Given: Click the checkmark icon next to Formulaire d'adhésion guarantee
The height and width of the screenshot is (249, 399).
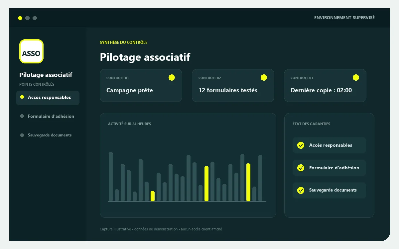Looking at the screenshot, I should [x=301, y=168].
